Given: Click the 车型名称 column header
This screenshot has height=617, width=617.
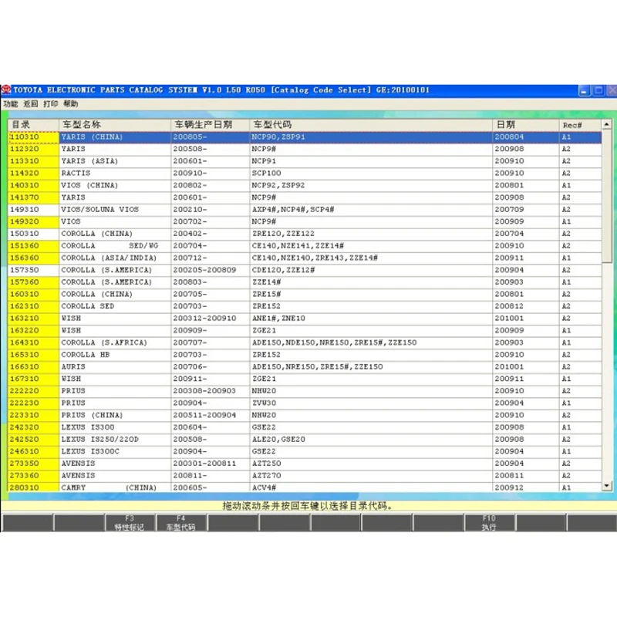Looking at the screenshot, I should click(114, 125).
